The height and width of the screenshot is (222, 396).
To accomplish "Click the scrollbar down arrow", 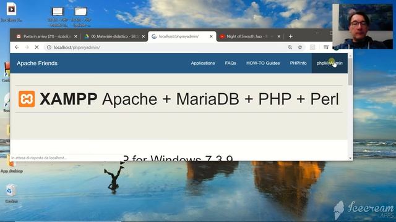I will tap(350, 158).
